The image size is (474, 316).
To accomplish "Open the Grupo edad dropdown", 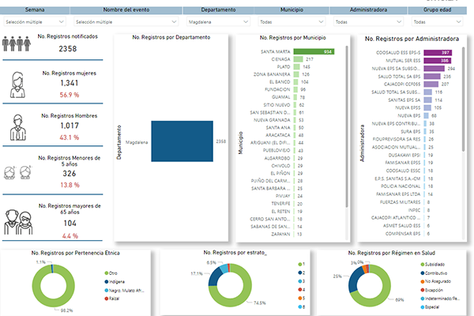I will point(437,22).
